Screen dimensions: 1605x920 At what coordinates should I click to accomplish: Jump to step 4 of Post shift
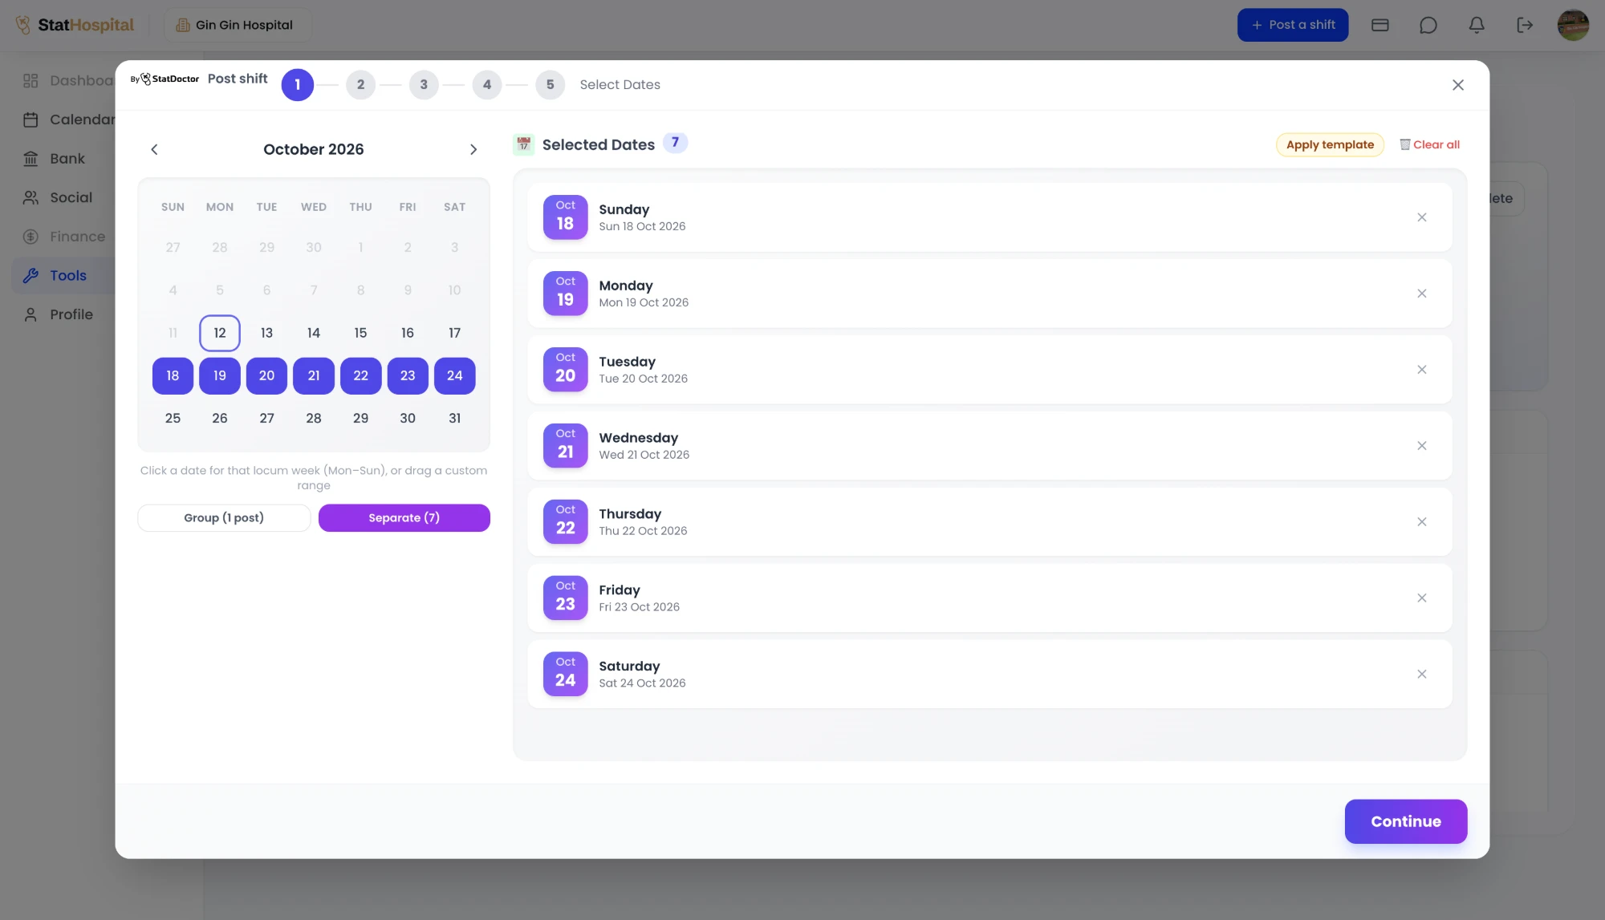click(487, 85)
